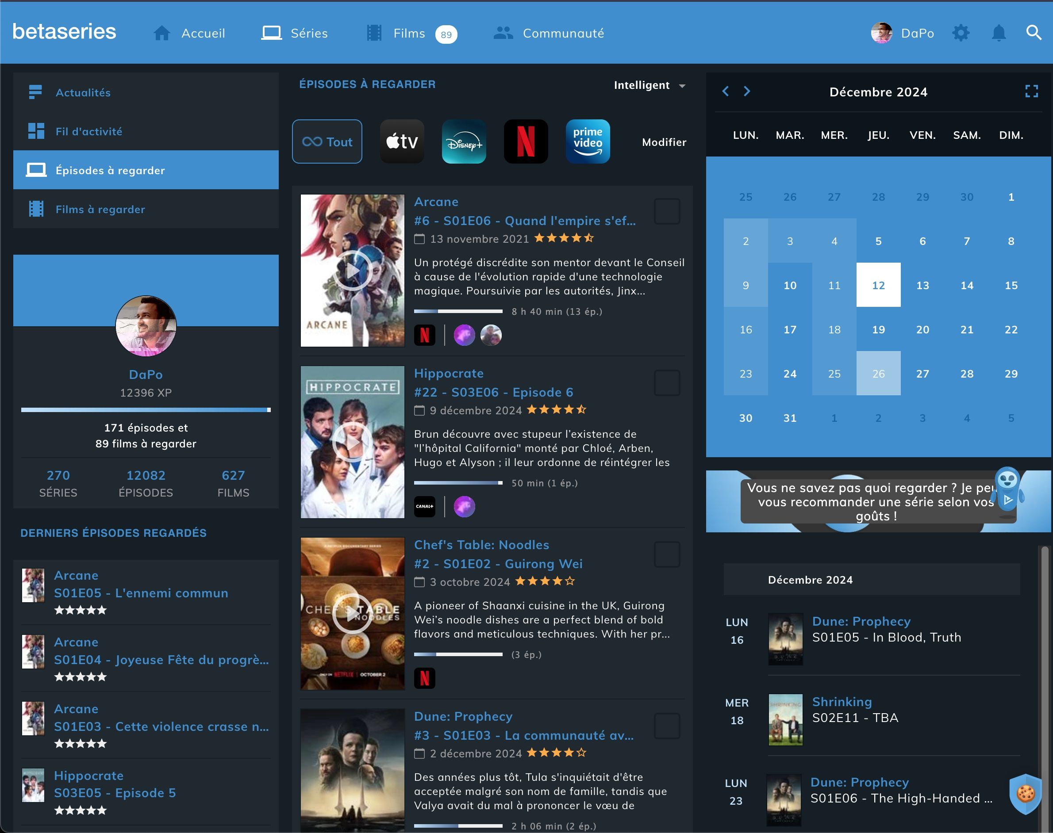This screenshot has width=1053, height=833.
Task: Open Films à regarder in sidebar
Action: (x=100, y=209)
